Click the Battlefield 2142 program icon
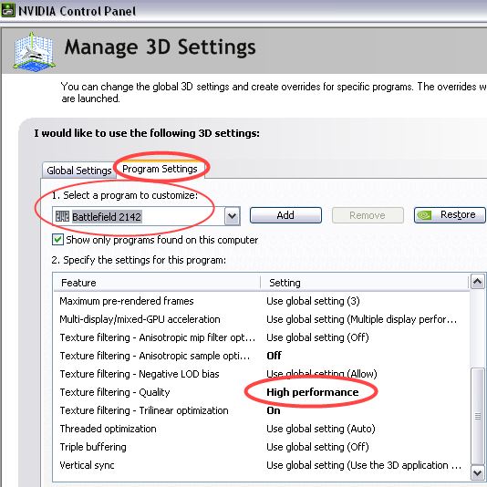The image size is (487, 487). 62,216
